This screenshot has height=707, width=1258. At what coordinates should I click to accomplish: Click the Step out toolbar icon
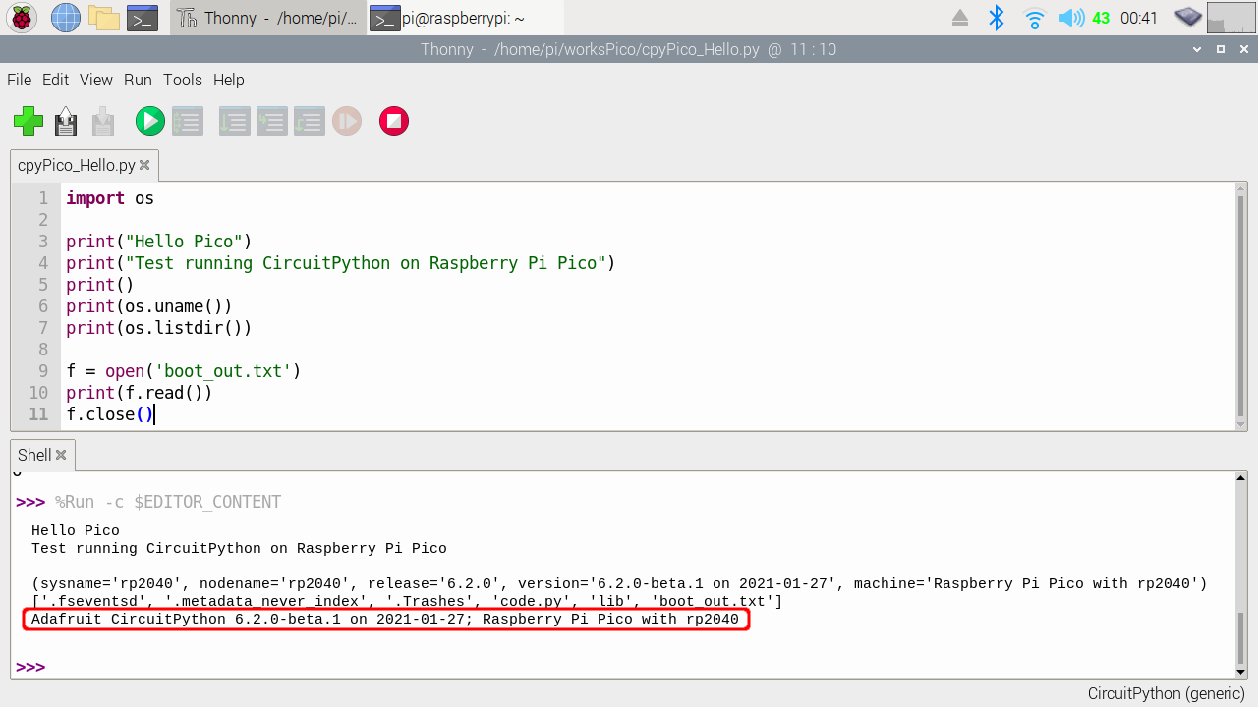[x=309, y=121]
